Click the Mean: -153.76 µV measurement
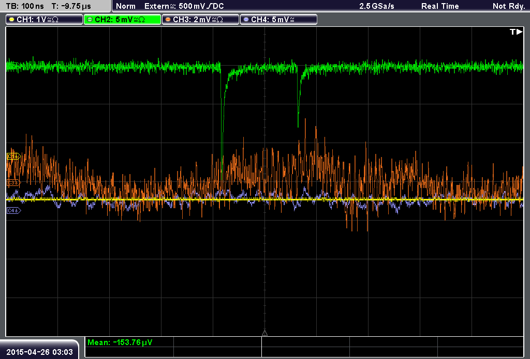Image resolution: width=530 pixels, height=359 pixels. pos(120,342)
